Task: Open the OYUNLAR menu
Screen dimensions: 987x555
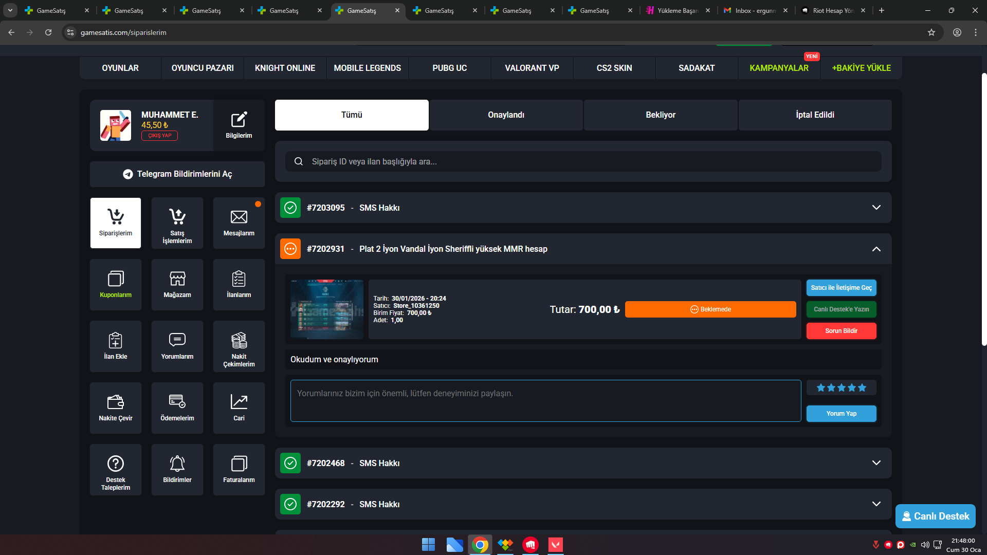Action: (120, 68)
